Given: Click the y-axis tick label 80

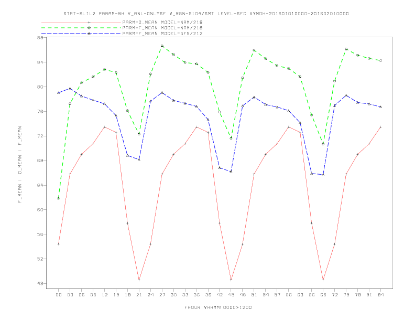Looking at the screenshot, I should point(40,87).
